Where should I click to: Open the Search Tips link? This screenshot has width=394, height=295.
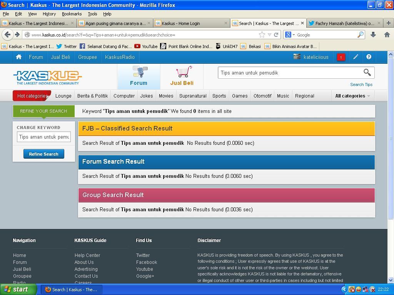[361, 85]
